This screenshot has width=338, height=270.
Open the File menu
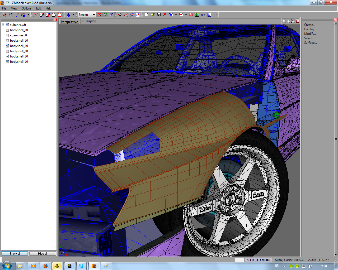(x=4, y=8)
